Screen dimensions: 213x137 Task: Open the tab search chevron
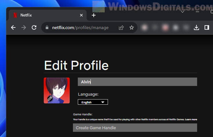tap(183, 12)
